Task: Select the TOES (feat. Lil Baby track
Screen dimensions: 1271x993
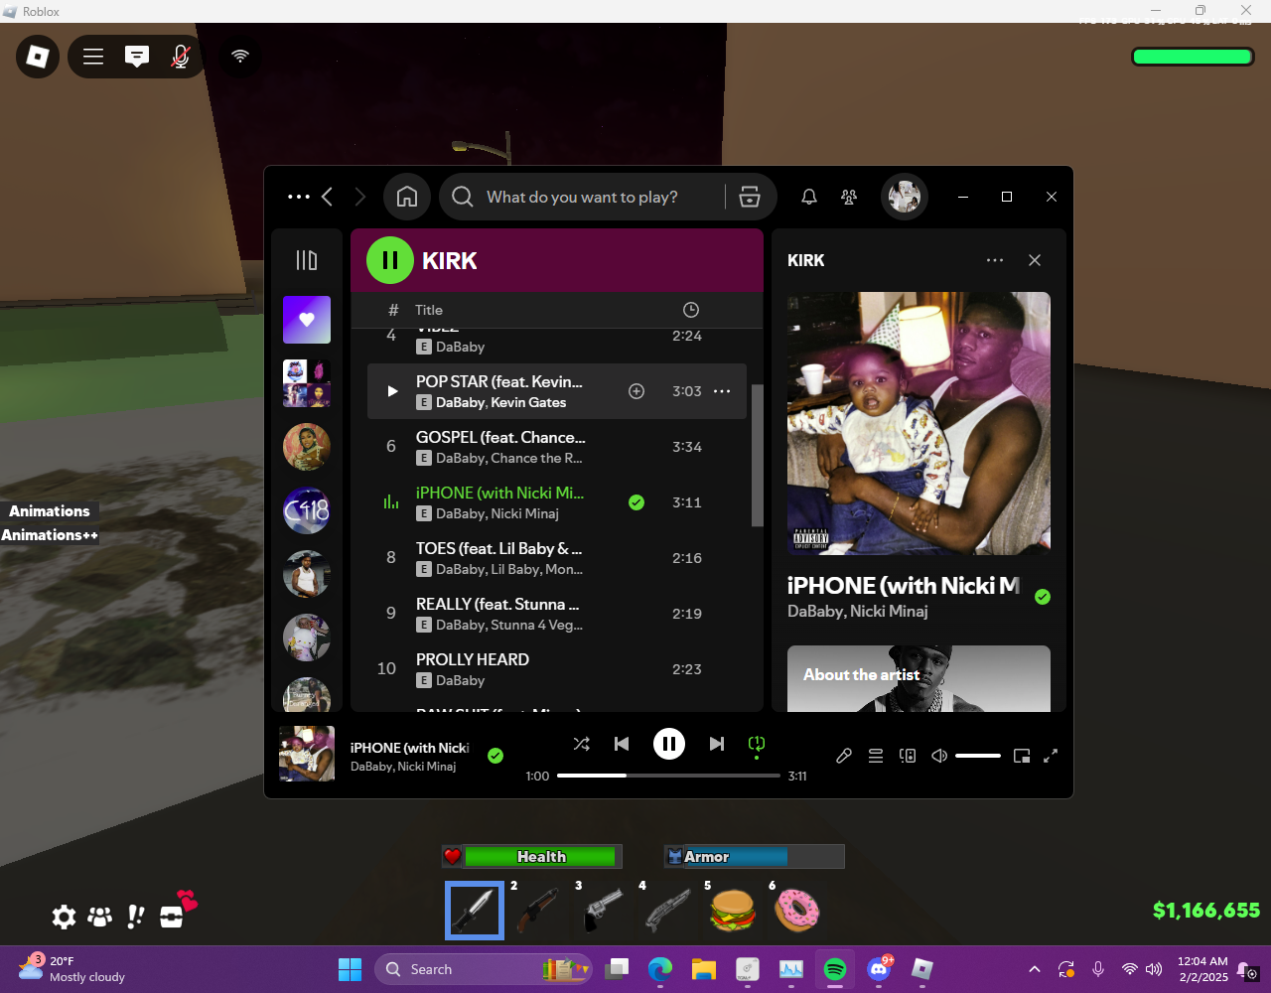Action: [x=557, y=558]
